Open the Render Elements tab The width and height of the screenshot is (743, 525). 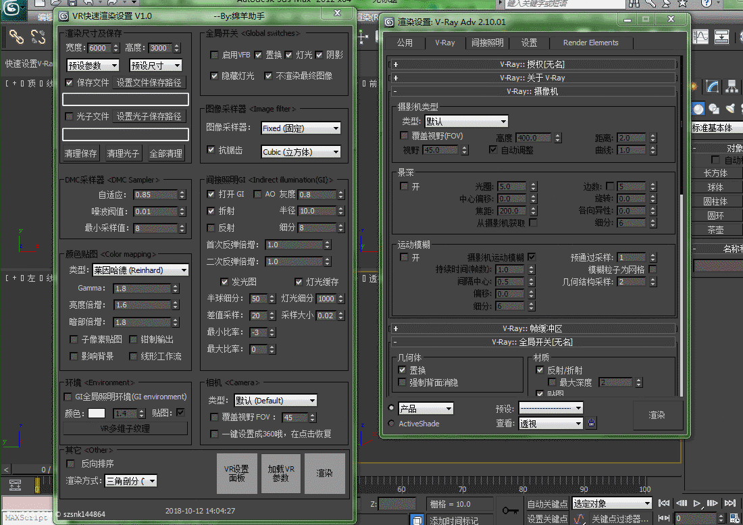point(590,43)
